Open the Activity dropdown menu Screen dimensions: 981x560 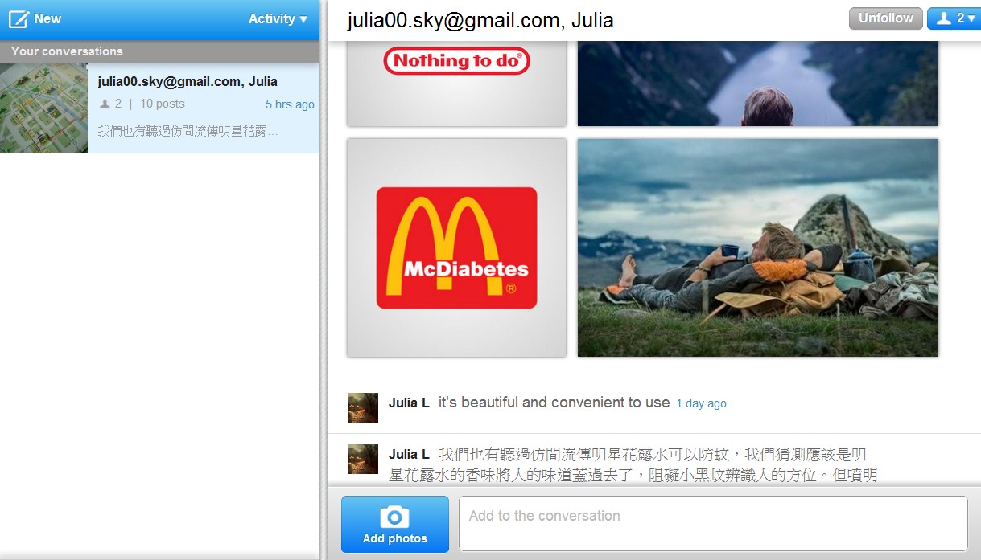pos(278,18)
